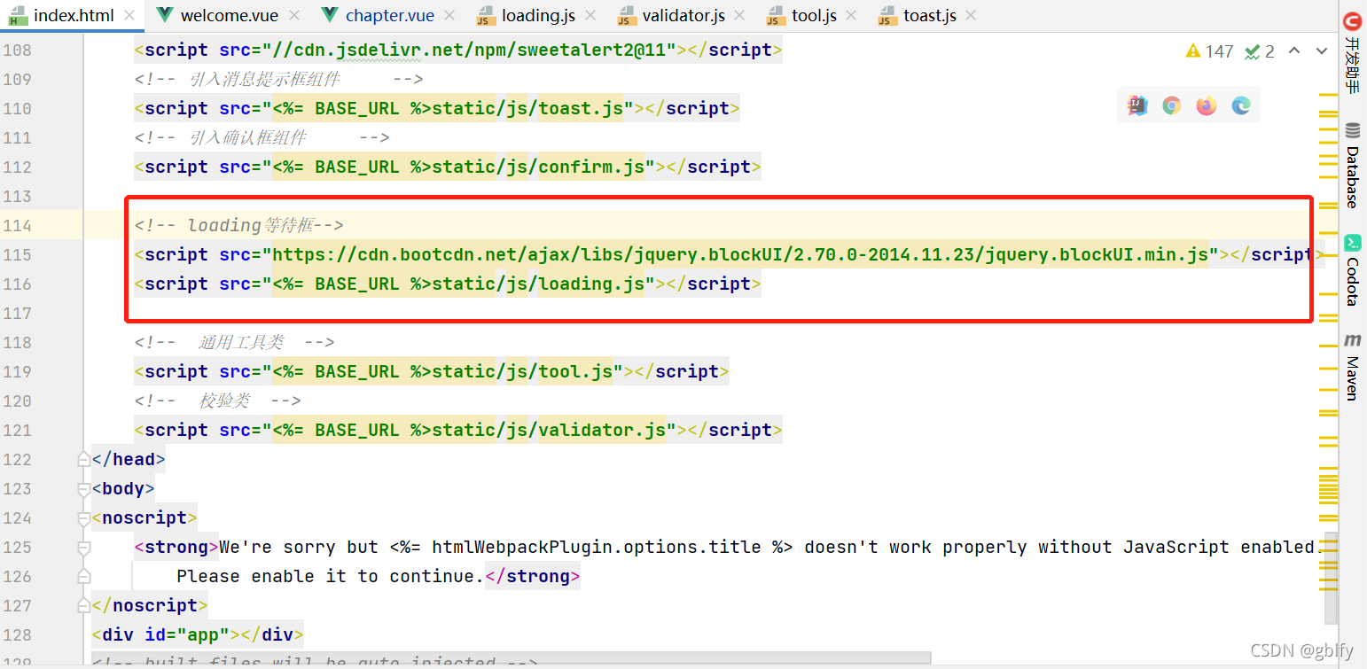The image size is (1367, 669).
Task: Open the Maven tool window
Action: pyautogui.click(x=1352, y=366)
